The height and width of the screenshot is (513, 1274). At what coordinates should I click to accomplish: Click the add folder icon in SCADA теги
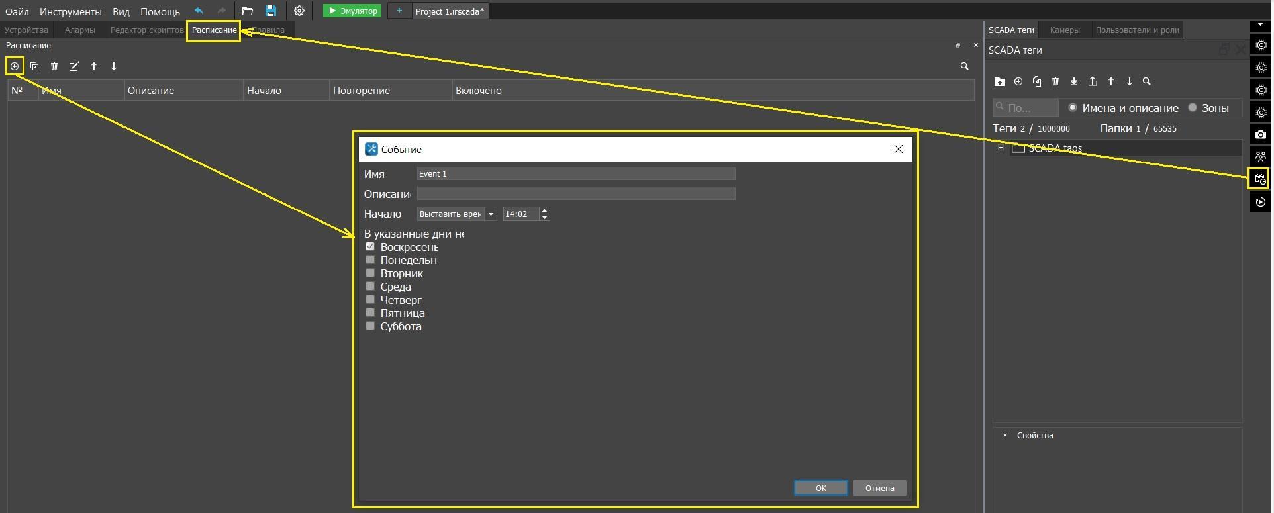pos(999,81)
